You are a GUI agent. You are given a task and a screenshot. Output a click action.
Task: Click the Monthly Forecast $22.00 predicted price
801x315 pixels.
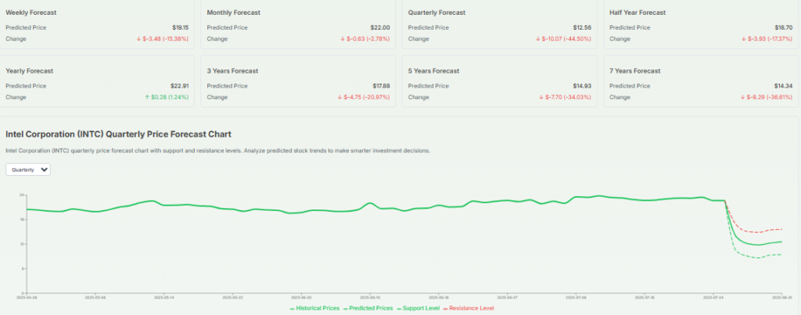[381, 27]
